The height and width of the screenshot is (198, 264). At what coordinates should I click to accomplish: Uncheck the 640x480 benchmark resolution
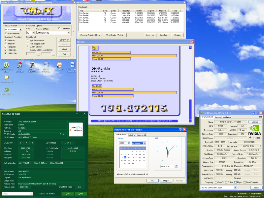(x=6, y=40)
